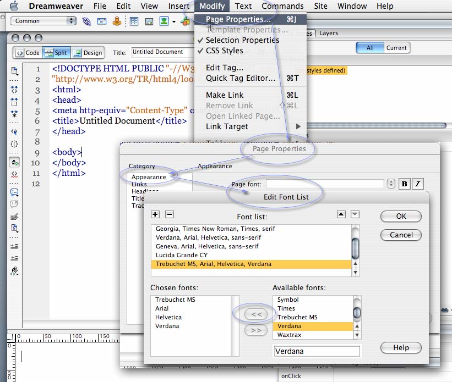Insert an image from the Common bar
Image resolution: width=452 pixels, height=382 pixels.
point(164,21)
